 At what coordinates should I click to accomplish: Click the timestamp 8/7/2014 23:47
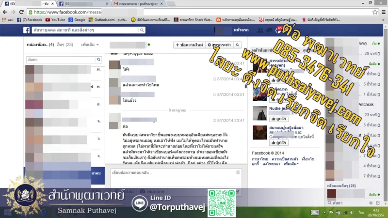pos(231,120)
